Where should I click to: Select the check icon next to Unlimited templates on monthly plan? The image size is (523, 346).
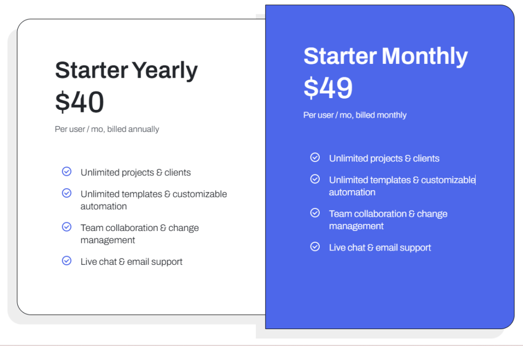tap(315, 179)
